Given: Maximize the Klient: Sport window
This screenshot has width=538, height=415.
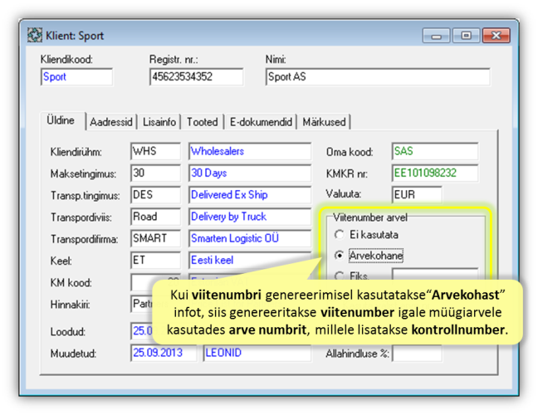Looking at the screenshot, I should (x=466, y=36).
